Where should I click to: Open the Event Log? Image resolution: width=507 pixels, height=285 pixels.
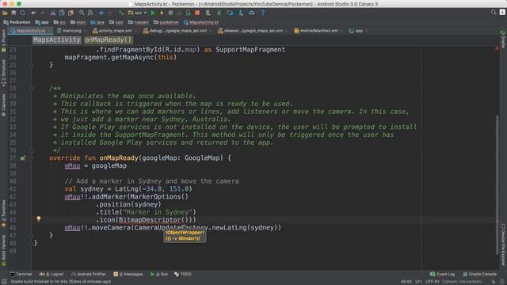click(x=442, y=274)
